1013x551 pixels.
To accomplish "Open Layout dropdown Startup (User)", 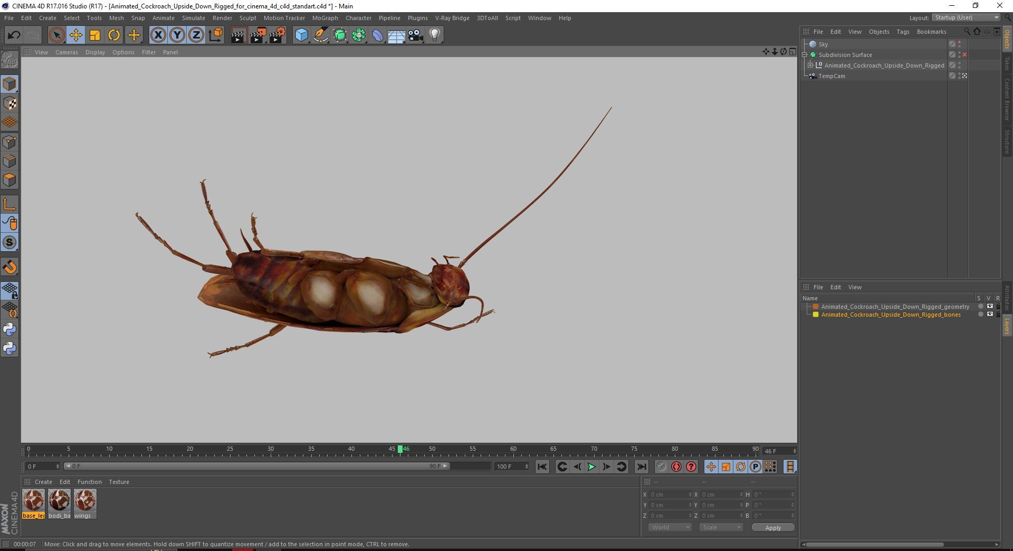I will pyautogui.click(x=966, y=17).
